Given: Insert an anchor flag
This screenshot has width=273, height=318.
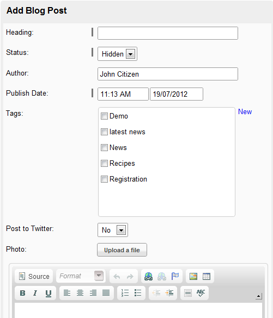Looking at the screenshot, I should click(x=175, y=276).
